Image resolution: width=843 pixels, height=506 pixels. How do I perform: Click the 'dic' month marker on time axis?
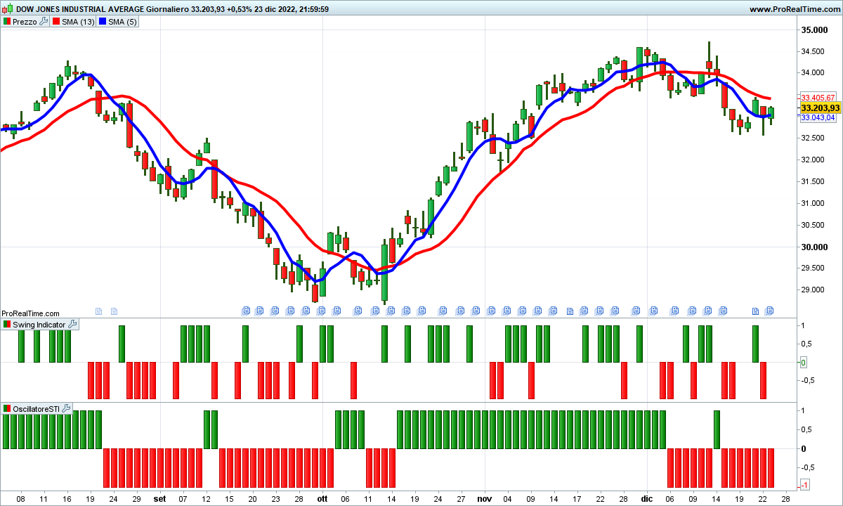[646, 498]
